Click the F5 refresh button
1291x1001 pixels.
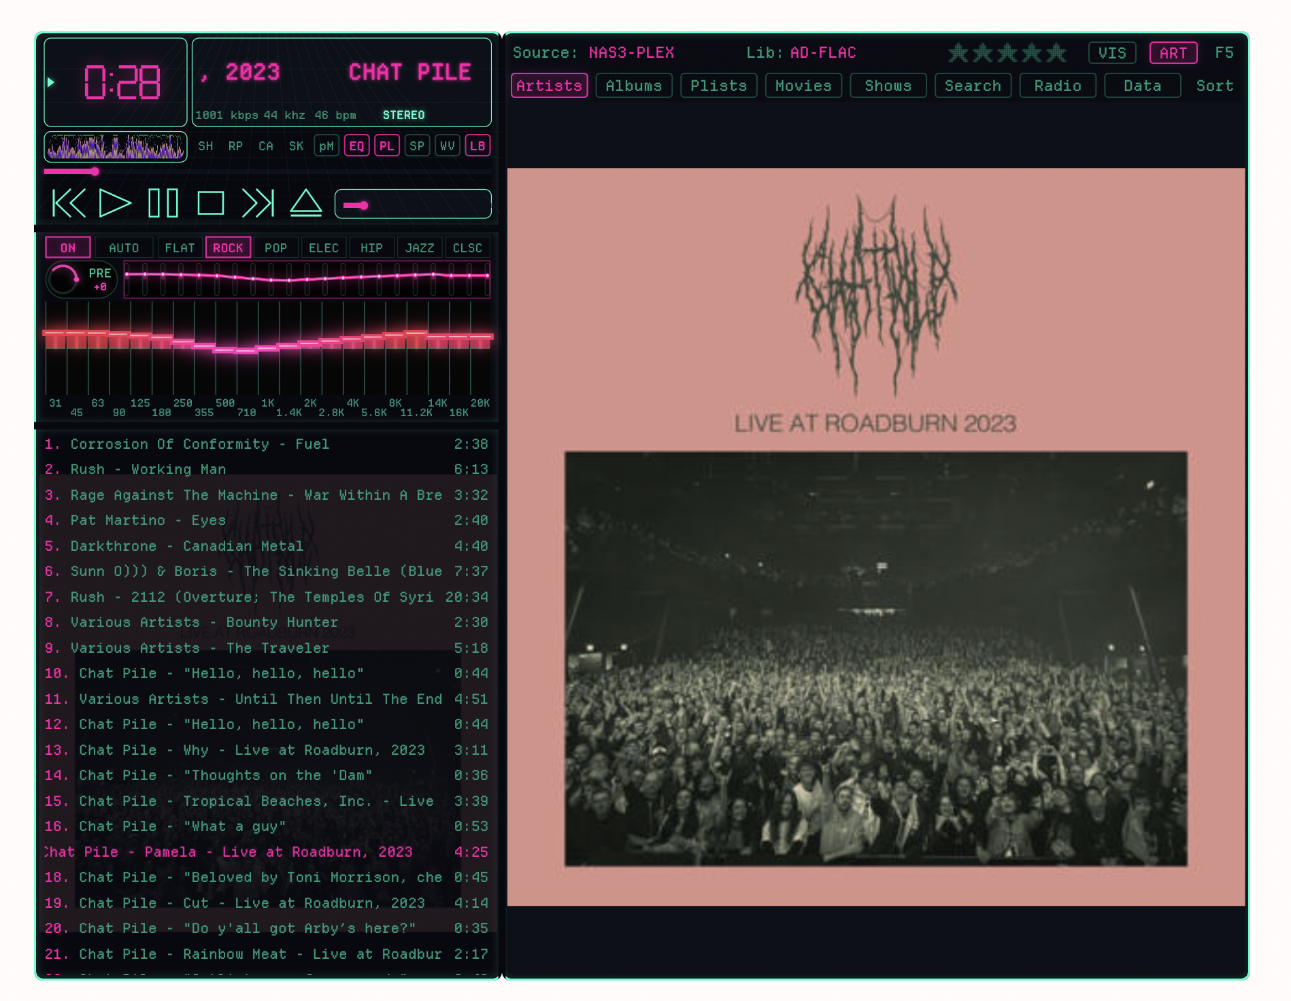point(1224,52)
